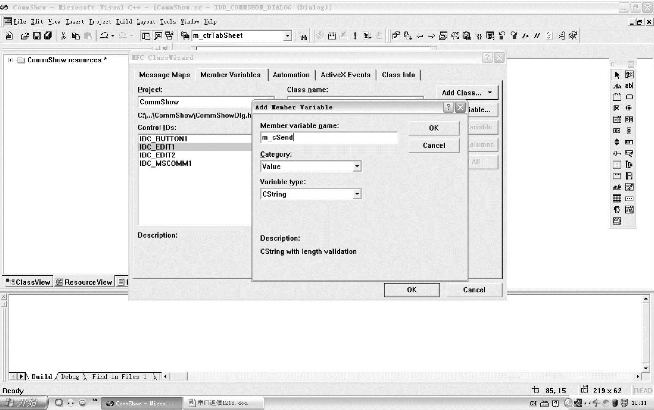Click the New Text File toolbar icon

[x=9, y=36]
